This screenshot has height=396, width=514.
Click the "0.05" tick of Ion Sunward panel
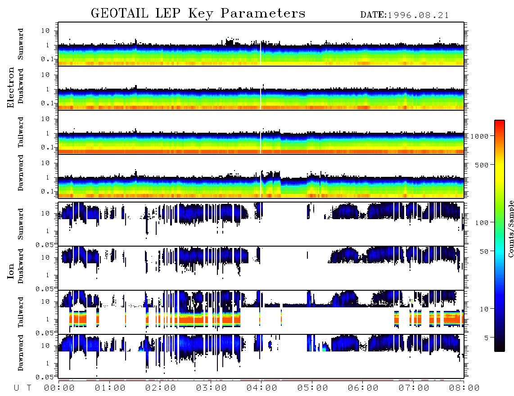click(44, 244)
